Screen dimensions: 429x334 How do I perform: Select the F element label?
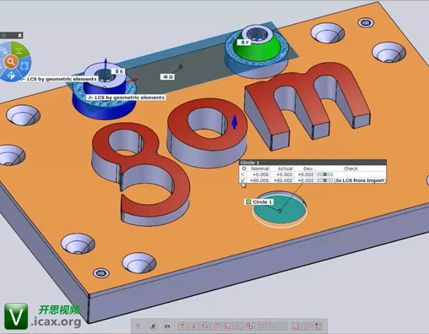pos(244,42)
